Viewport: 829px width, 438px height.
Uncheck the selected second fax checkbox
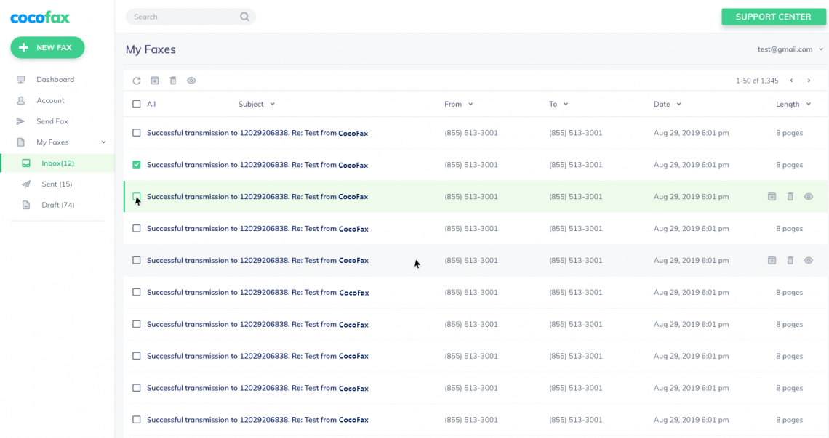[x=137, y=165]
